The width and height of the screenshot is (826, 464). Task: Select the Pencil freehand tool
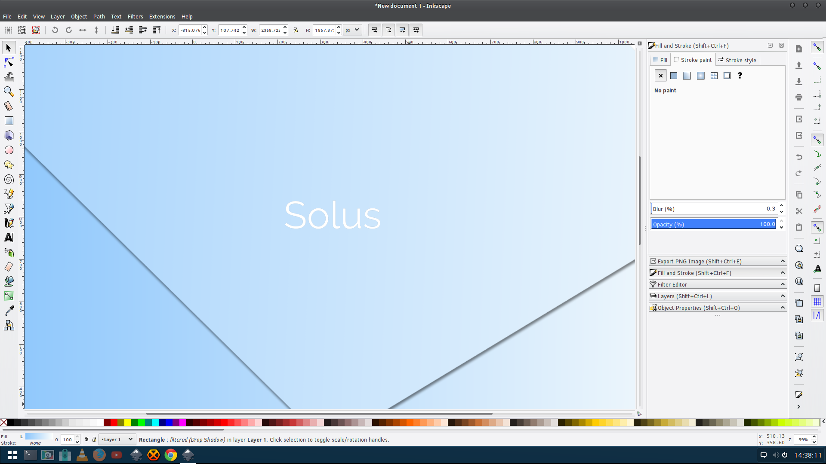coord(9,194)
